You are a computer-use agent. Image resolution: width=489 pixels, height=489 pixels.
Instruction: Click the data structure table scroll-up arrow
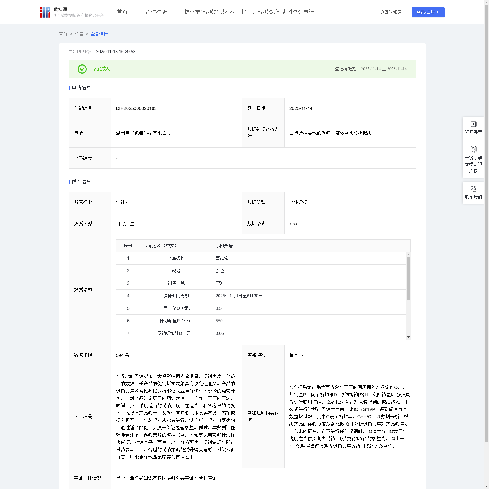pos(408,254)
